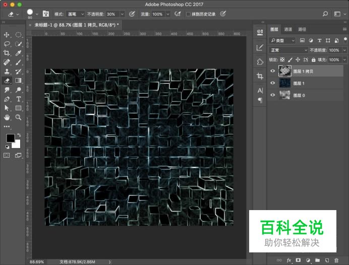Hide the 图层 1 拷贝 layer

pyautogui.click(x=272, y=71)
